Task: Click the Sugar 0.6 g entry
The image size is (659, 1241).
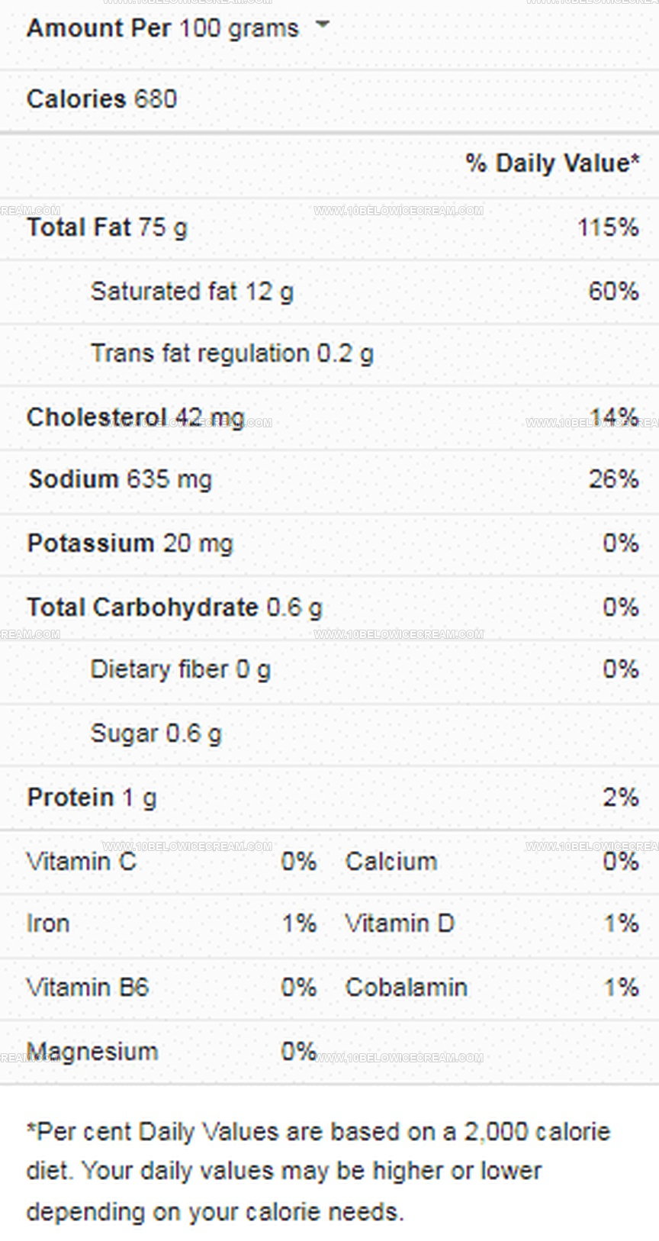Action: [156, 734]
